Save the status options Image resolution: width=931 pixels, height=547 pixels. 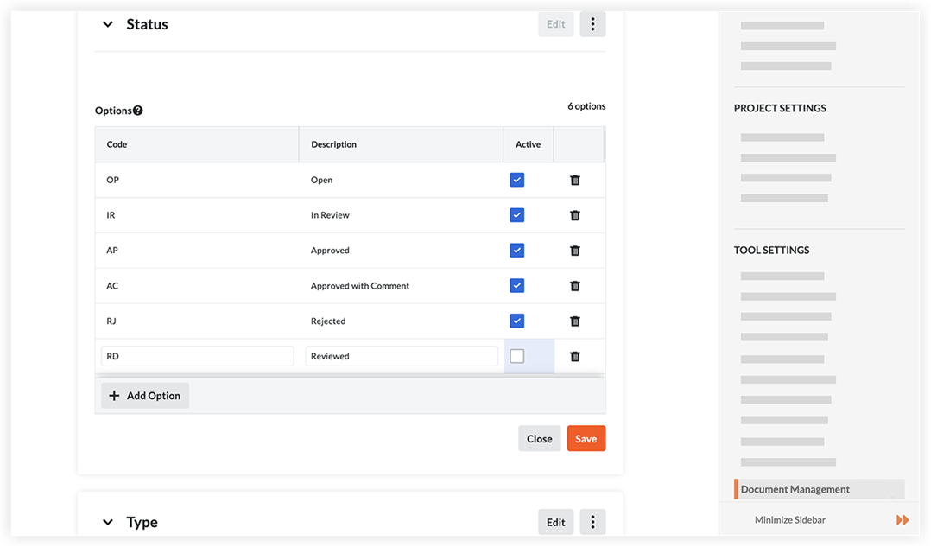tap(586, 438)
